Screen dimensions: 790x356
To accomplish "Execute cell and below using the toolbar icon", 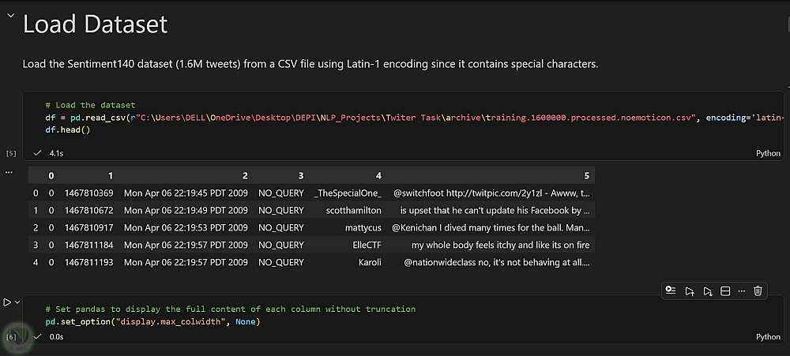I will pos(707,290).
